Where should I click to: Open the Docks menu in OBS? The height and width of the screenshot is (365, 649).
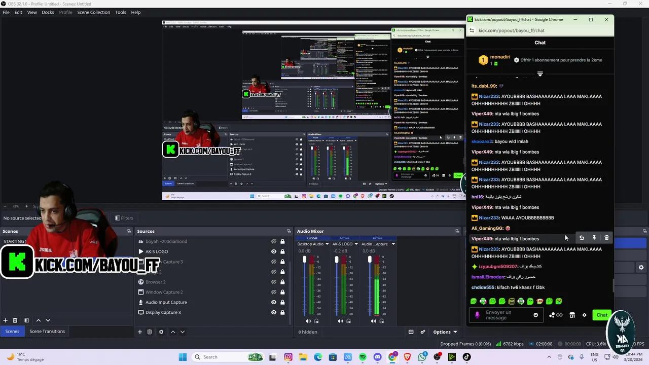click(x=48, y=12)
